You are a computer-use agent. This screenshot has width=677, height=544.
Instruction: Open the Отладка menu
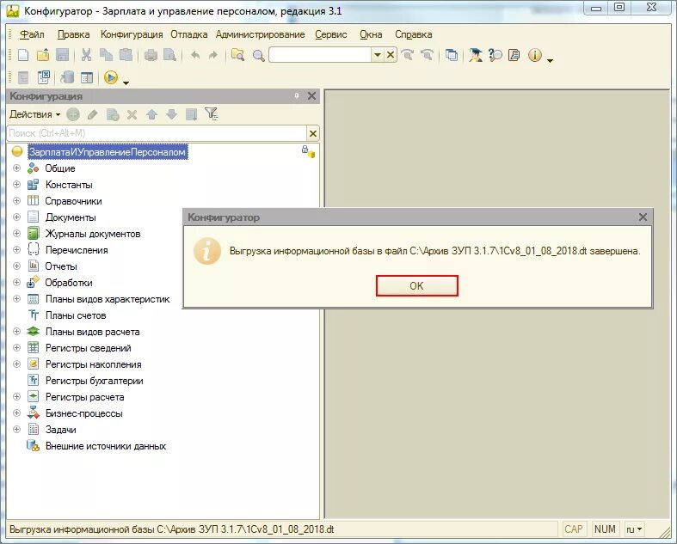click(188, 34)
